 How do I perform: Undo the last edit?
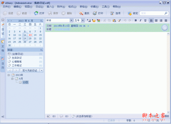point(125,21)
